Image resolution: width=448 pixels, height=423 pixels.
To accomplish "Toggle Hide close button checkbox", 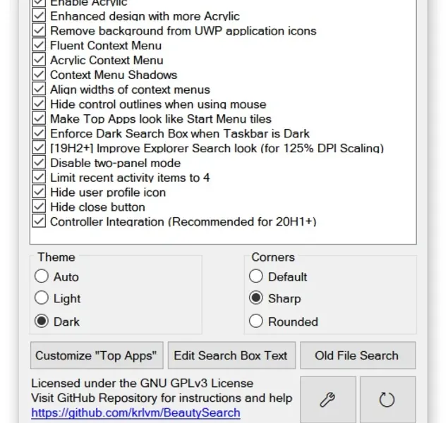I will click(39, 207).
